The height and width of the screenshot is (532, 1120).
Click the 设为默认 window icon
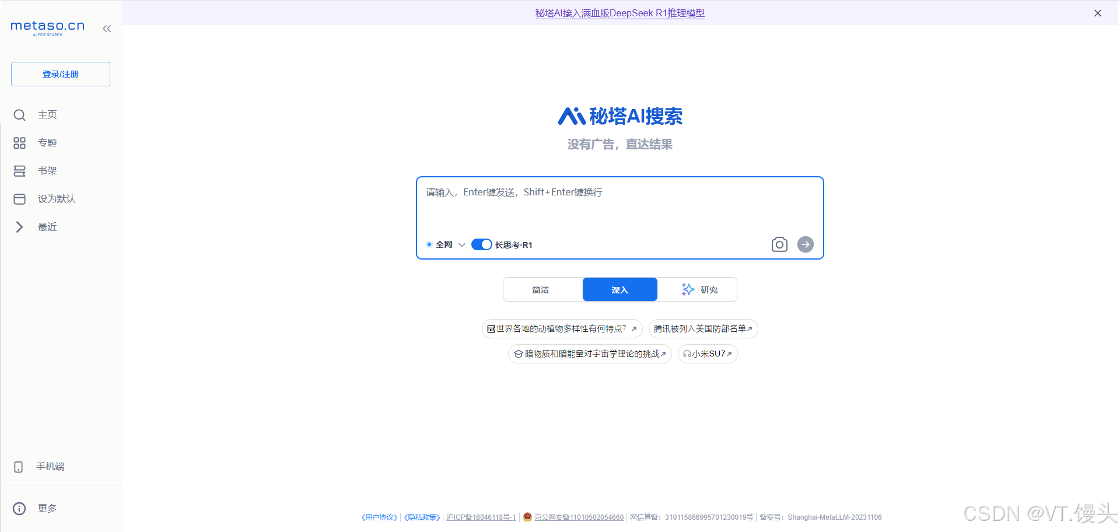19,199
